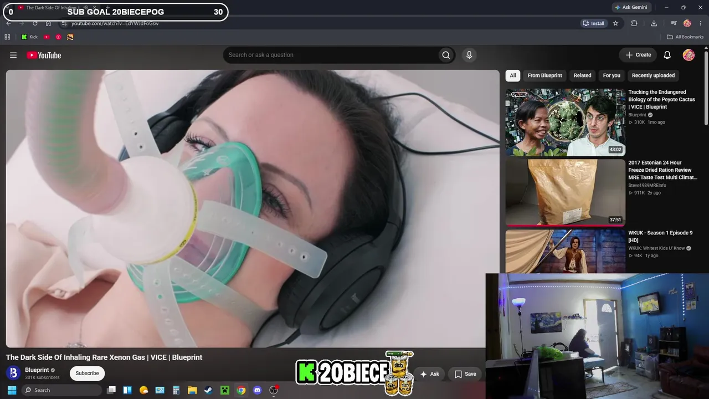This screenshot has width=709, height=399.
Task: Open OBS Studio from the taskbar
Action: (x=273, y=390)
